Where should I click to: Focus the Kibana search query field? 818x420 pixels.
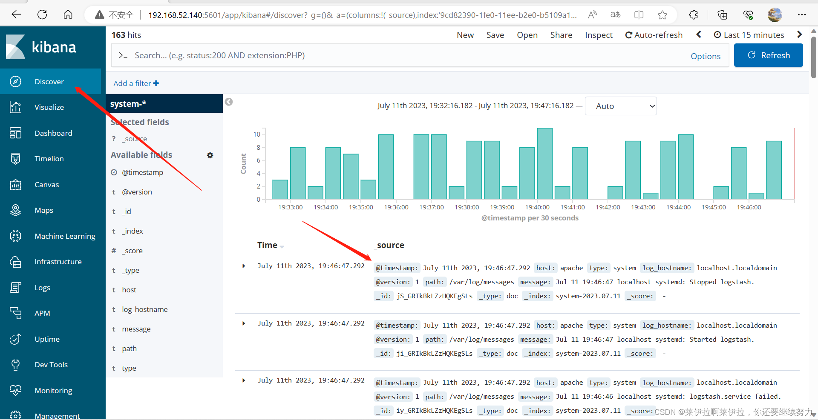tap(400, 55)
